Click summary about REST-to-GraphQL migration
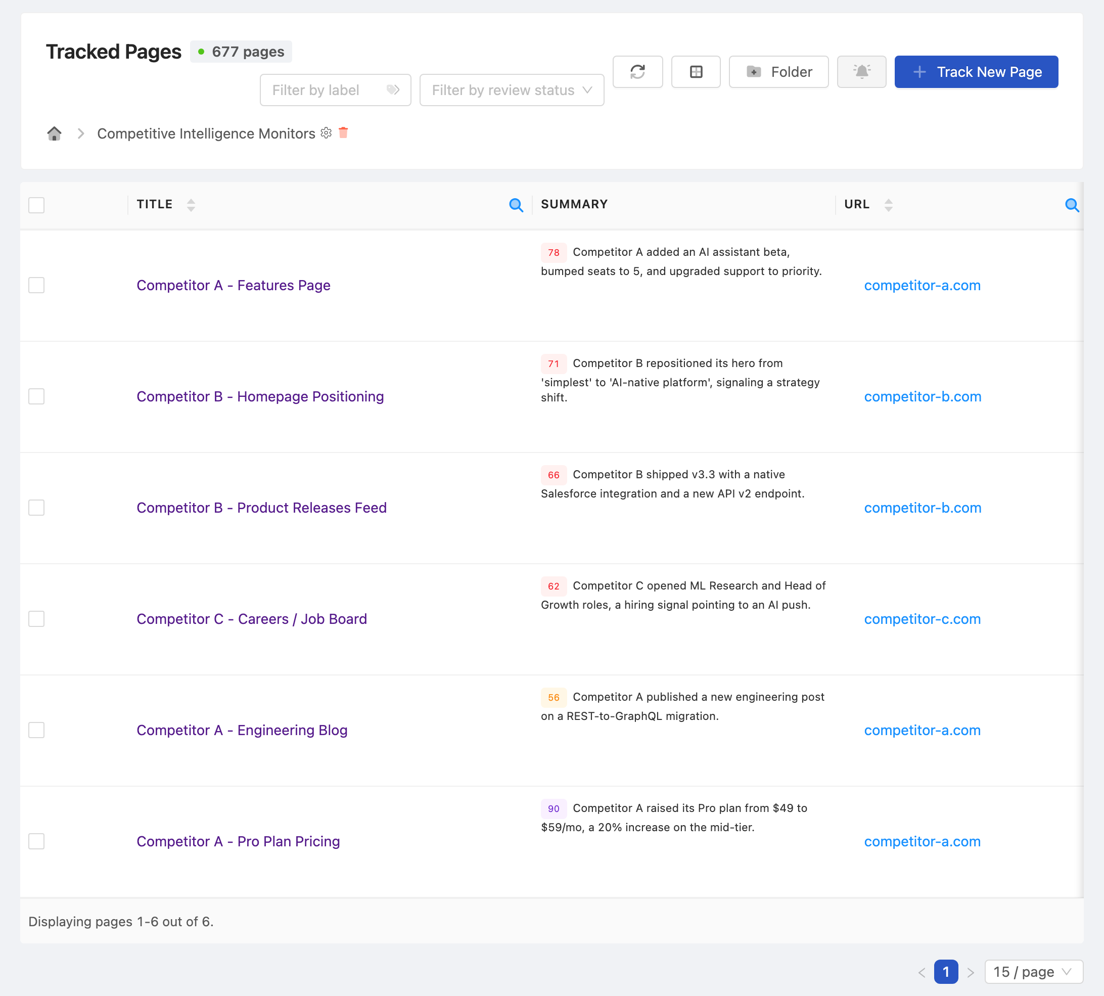 pos(683,706)
